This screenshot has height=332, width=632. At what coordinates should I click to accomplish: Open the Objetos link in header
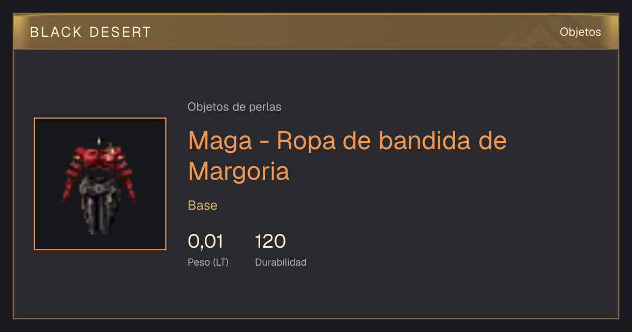point(580,32)
